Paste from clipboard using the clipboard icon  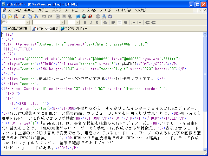pos(36,16)
